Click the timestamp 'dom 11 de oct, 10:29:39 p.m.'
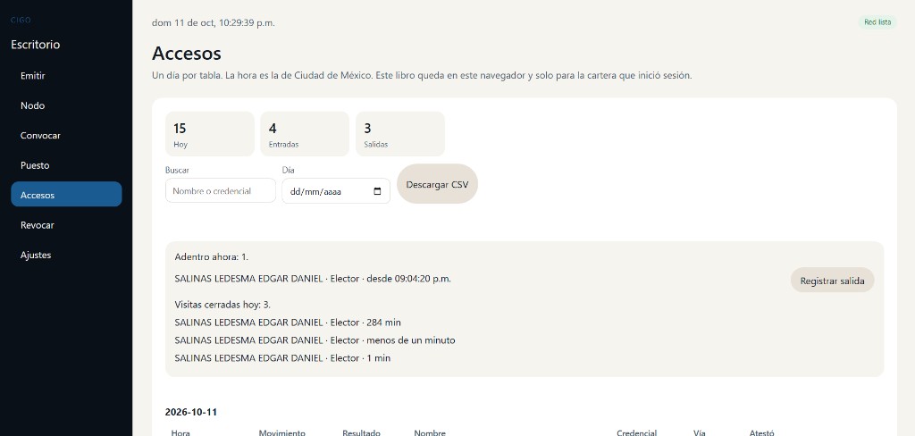The width and height of the screenshot is (915, 436). [213, 22]
